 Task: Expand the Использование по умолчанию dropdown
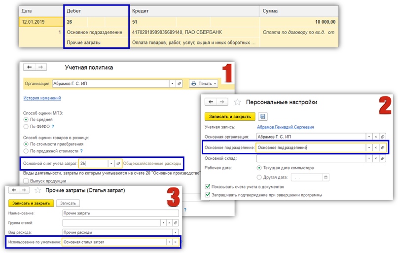coord(169,242)
